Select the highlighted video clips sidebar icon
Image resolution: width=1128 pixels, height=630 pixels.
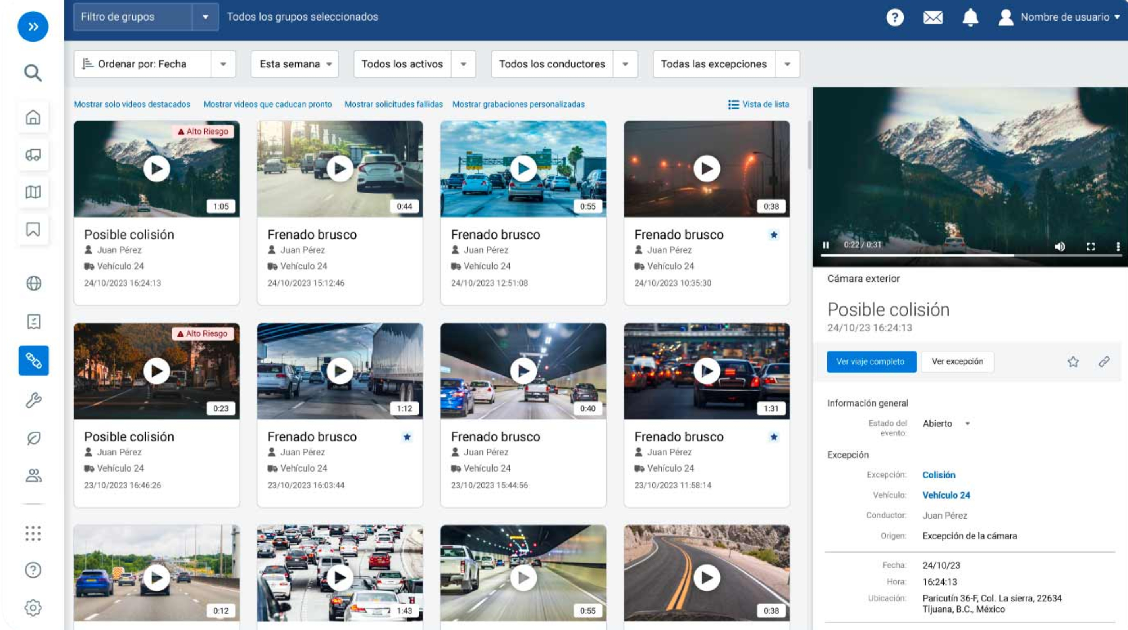pyautogui.click(x=34, y=361)
